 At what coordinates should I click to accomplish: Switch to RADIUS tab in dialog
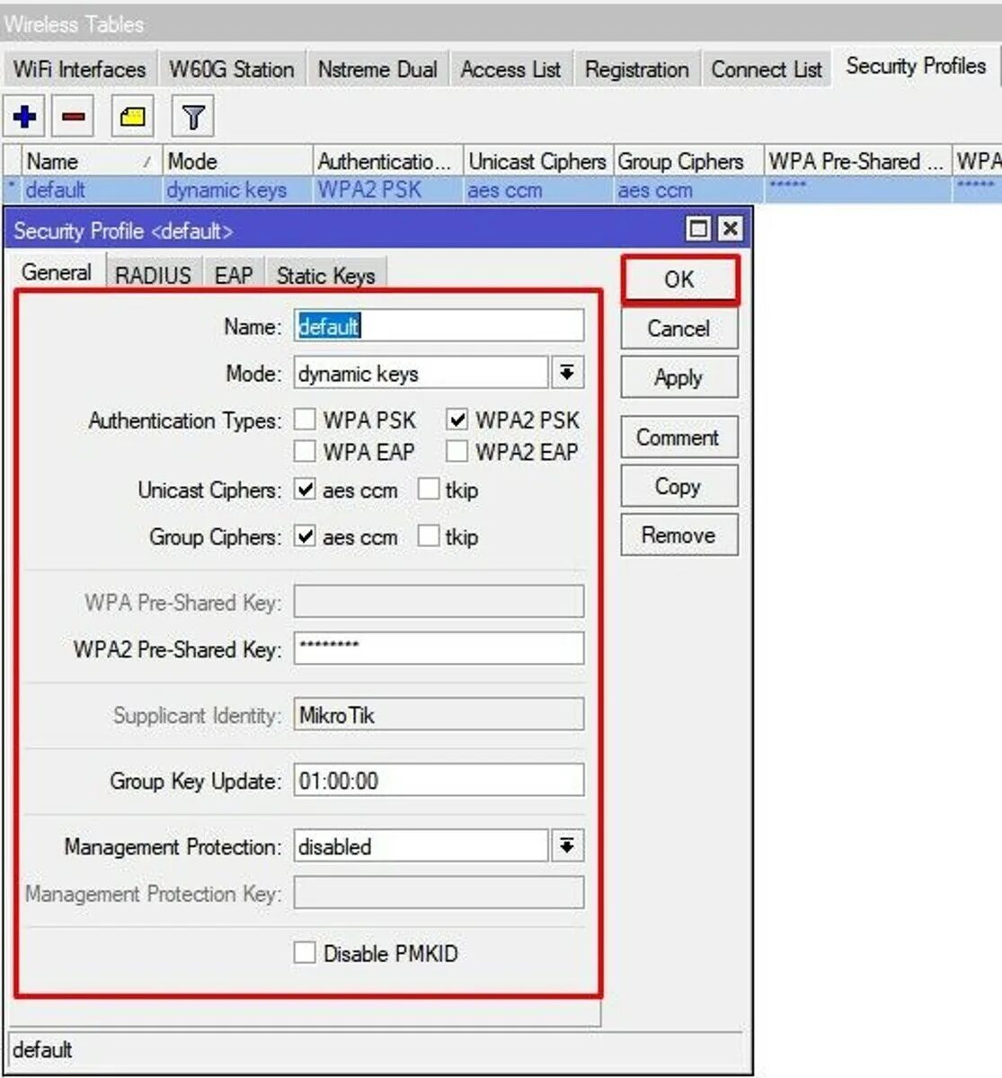coord(153,275)
